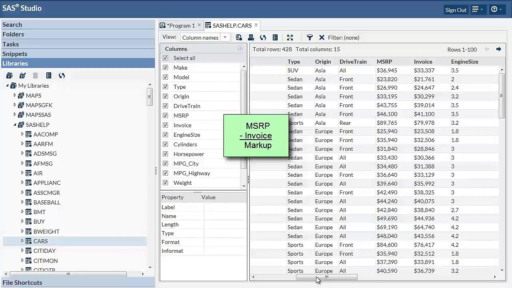Viewport: 512px width, 288px height.
Task: Maximize the table view
Action: (290, 38)
